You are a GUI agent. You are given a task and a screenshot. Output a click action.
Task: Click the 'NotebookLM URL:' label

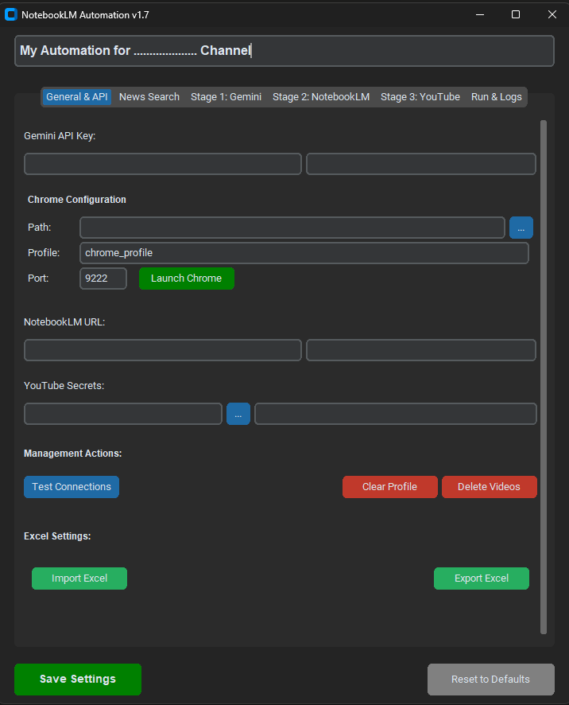[64, 322]
